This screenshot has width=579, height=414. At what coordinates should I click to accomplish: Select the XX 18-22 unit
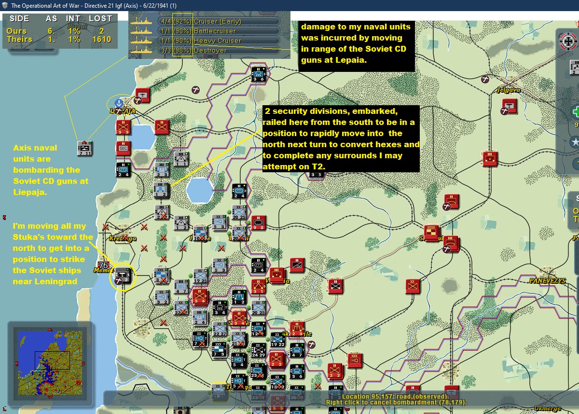277,382
